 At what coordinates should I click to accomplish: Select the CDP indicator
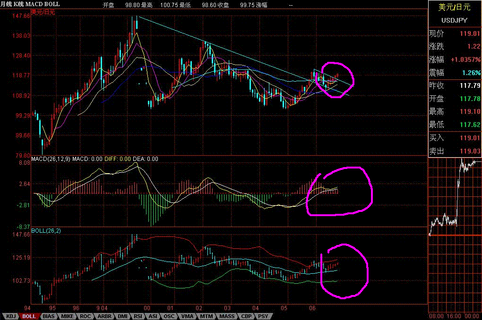246,316
